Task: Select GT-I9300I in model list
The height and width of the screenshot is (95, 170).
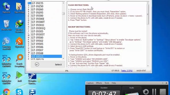Action: click(46, 19)
